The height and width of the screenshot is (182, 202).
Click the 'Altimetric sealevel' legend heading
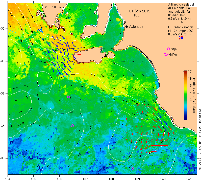click(x=181, y=5)
